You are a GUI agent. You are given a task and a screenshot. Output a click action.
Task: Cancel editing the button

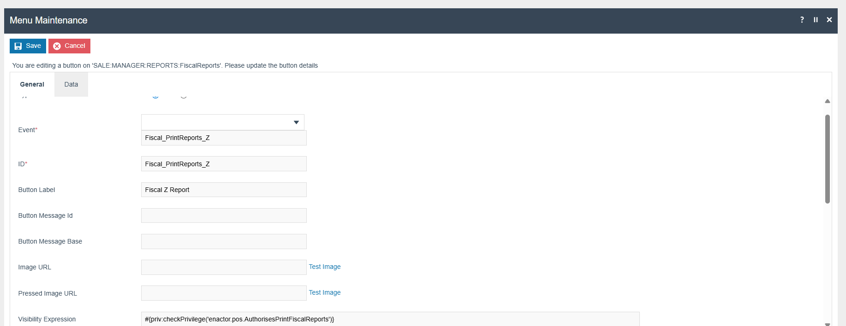pyautogui.click(x=69, y=46)
